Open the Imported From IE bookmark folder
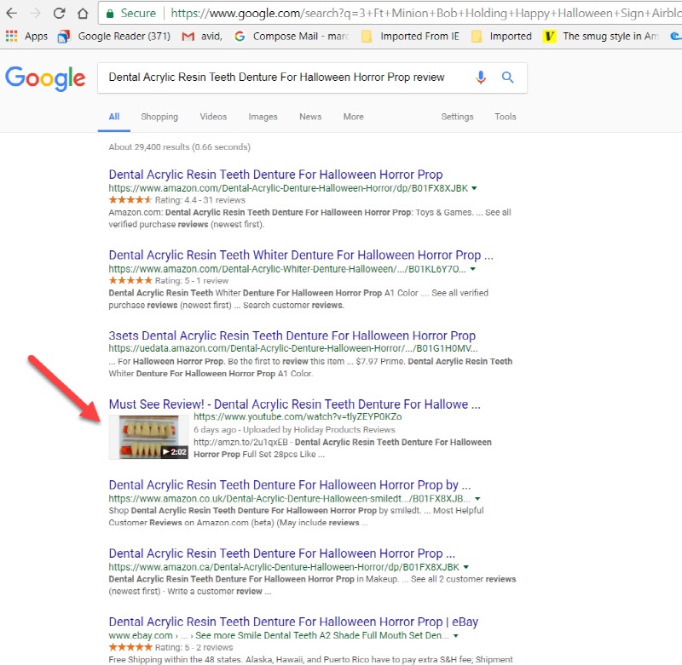The height and width of the screenshot is (665, 682). (410, 36)
